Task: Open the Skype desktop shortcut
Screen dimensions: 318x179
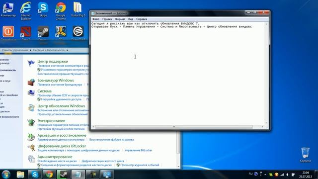Action: click(43, 9)
